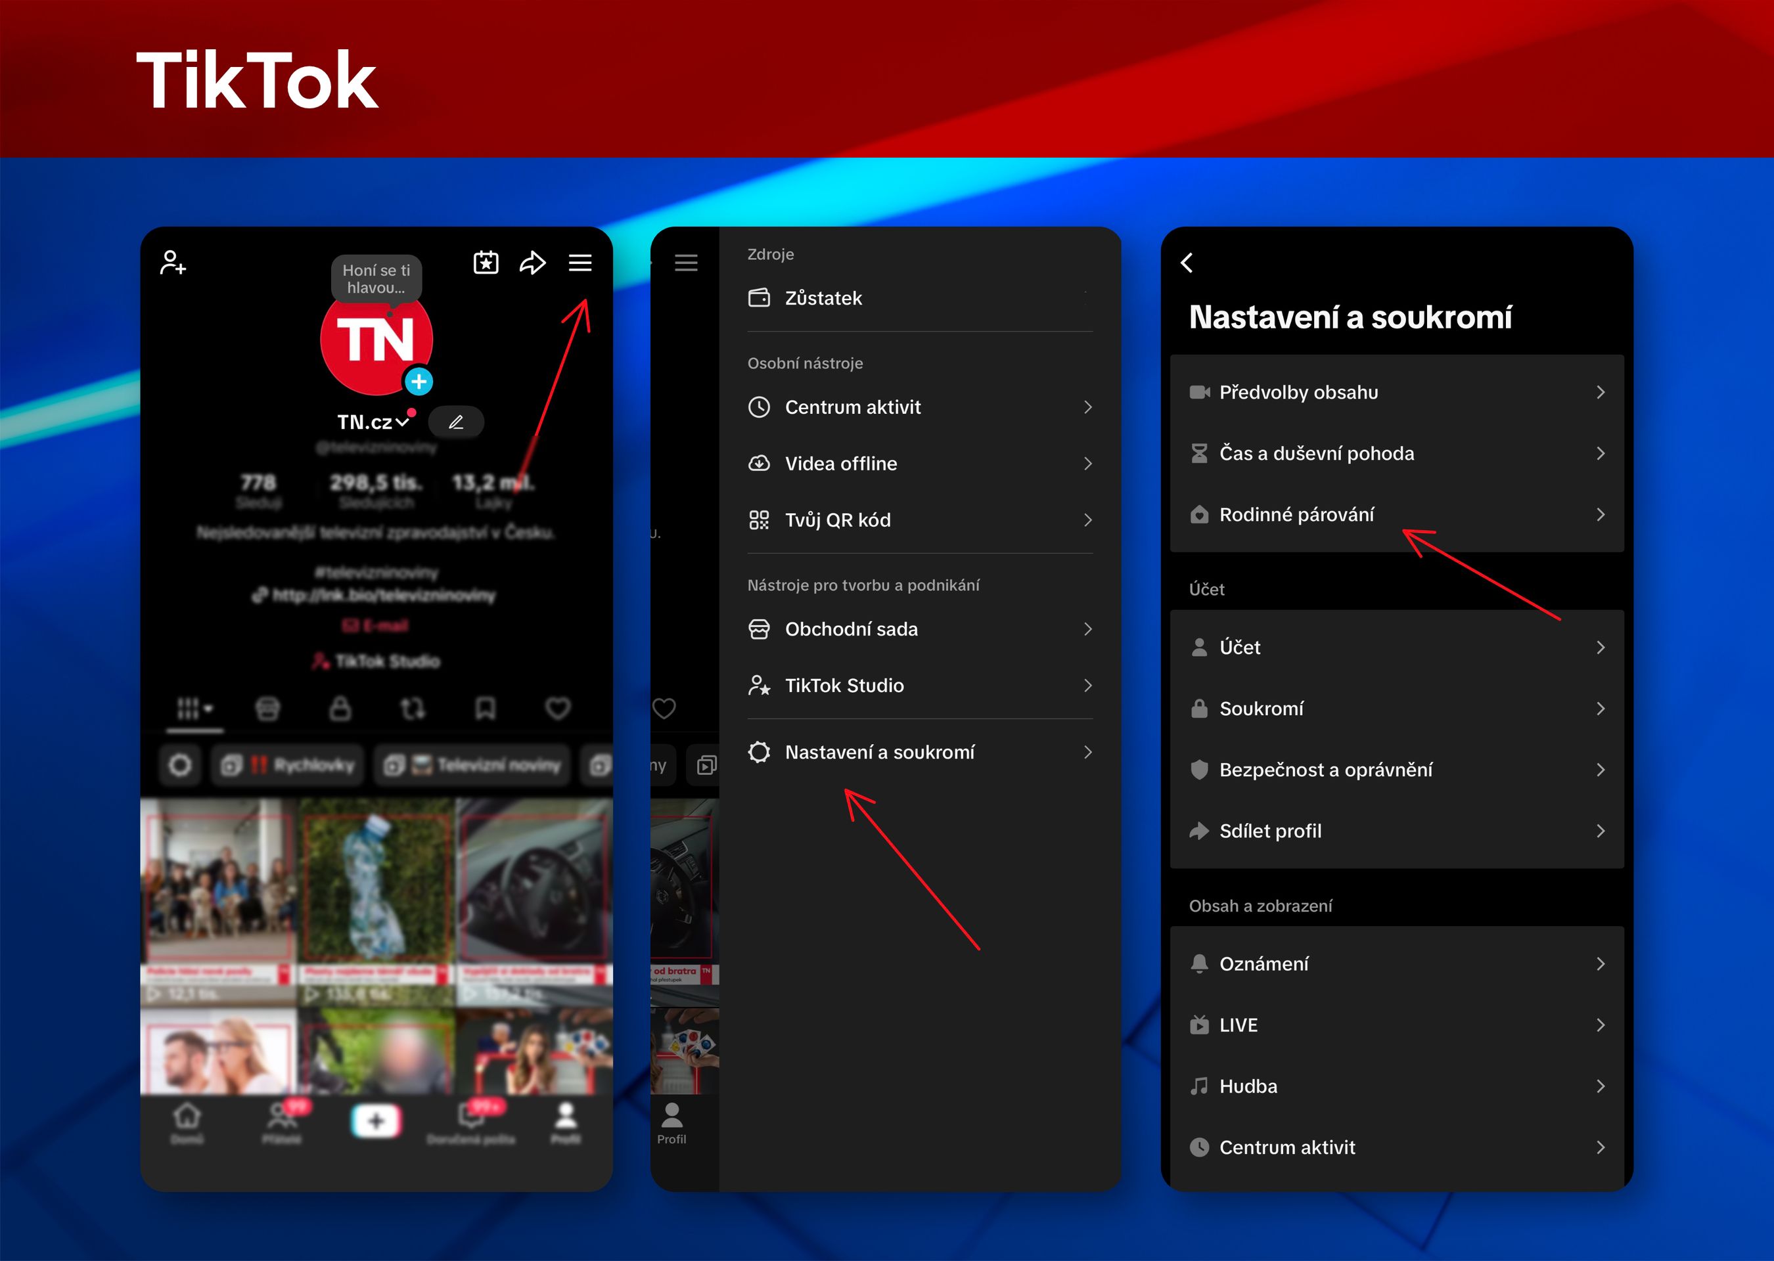Open the Zůstatek balance row
The width and height of the screenshot is (1774, 1261).
pos(920,298)
